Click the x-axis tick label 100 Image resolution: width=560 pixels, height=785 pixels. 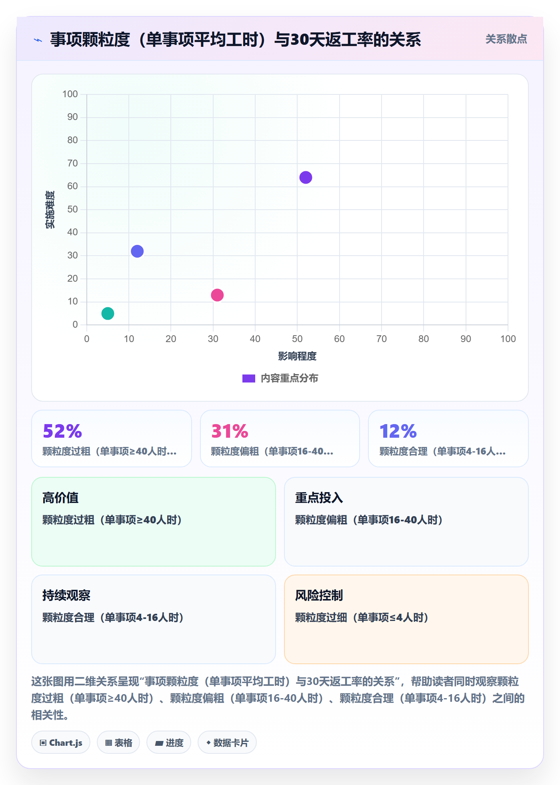[x=508, y=339]
